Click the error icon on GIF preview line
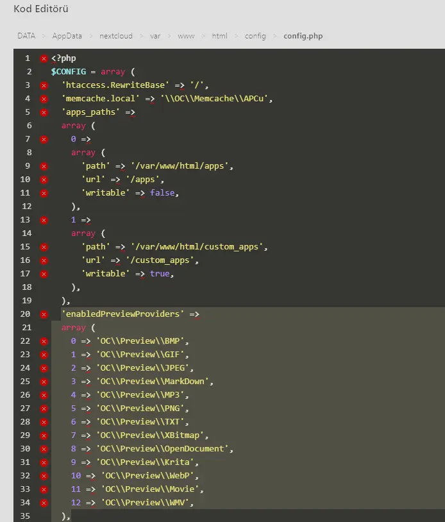445x522 pixels. tap(44, 355)
